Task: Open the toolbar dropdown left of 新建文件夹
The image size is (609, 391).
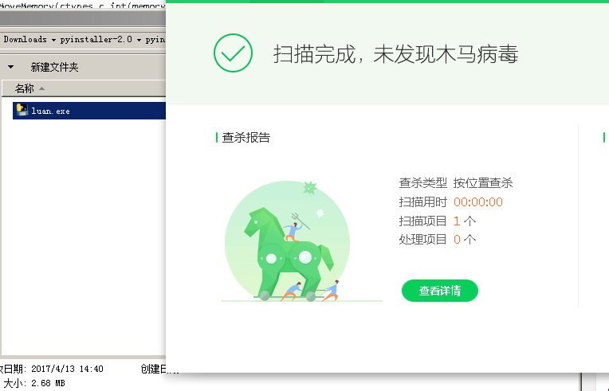Action: 11,67
